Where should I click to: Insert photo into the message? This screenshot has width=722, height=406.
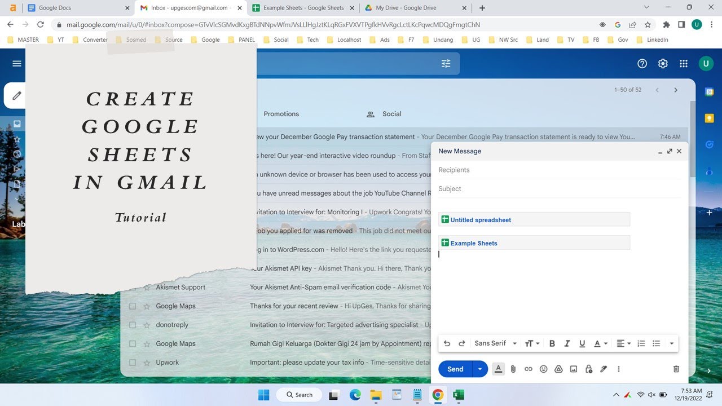point(574,369)
